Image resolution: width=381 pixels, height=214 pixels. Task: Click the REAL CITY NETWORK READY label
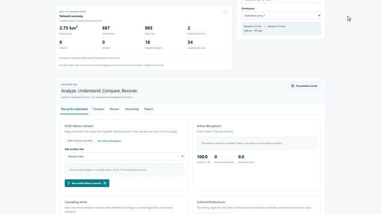73,12
